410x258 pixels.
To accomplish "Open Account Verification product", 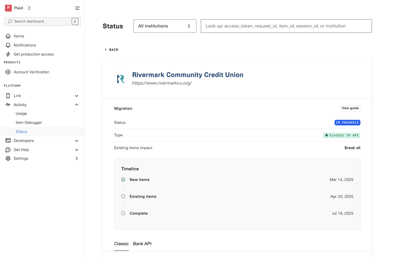I will (x=31, y=72).
